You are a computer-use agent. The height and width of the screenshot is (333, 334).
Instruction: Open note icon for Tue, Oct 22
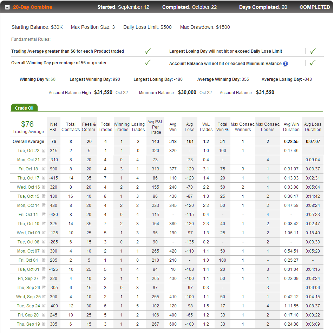click(44, 151)
